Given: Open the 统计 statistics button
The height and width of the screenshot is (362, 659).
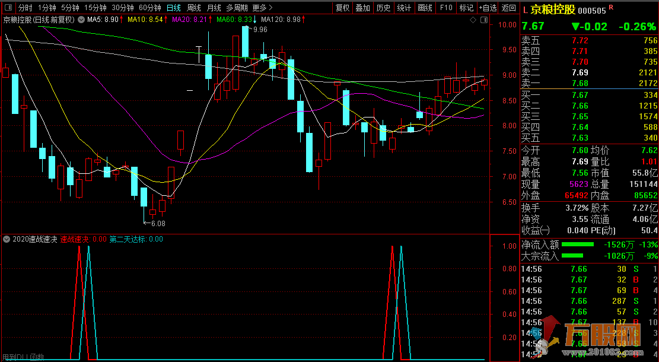Looking at the screenshot, I should click(x=404, y=8).
